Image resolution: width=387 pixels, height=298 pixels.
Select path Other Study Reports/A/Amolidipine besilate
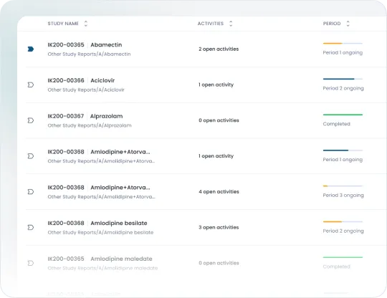[100, 232]
